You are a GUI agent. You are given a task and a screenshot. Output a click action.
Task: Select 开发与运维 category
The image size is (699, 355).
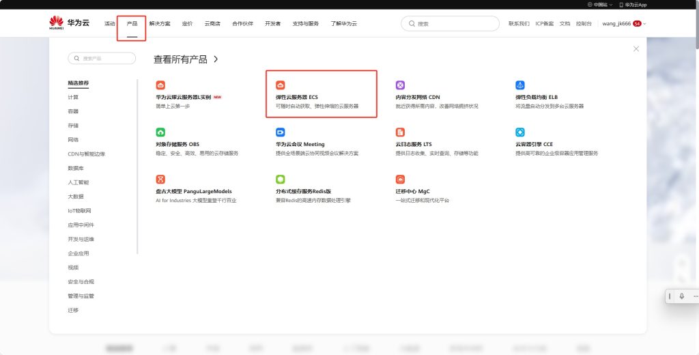click(x=81, y=240)
